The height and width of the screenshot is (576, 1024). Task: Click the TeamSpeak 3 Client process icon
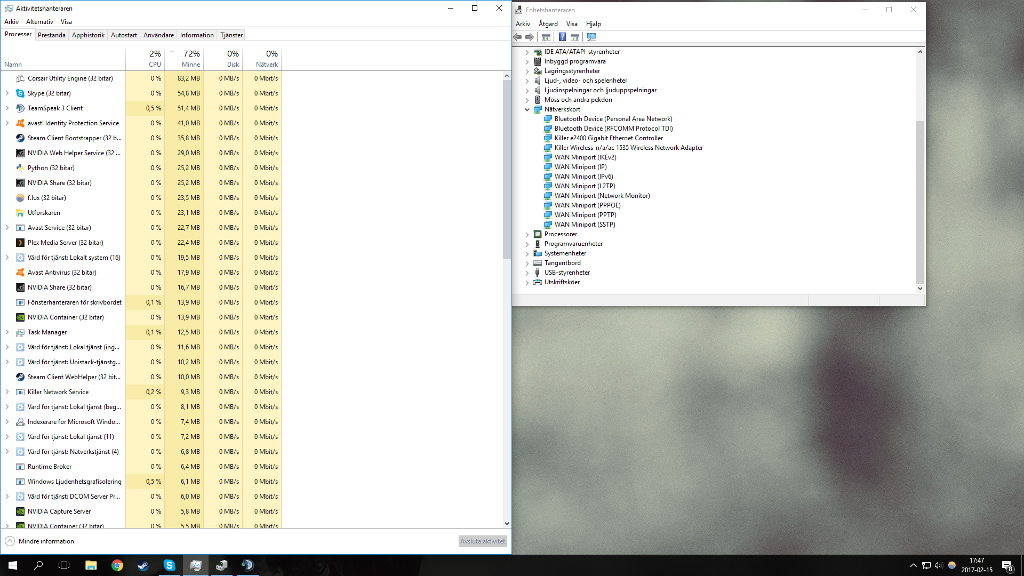(x=20, y=108)
